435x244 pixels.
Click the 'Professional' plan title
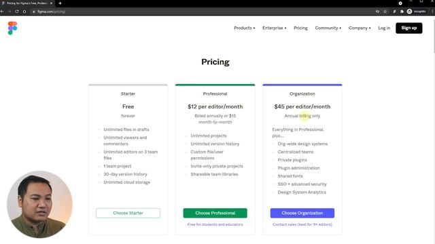click(215, 94)
